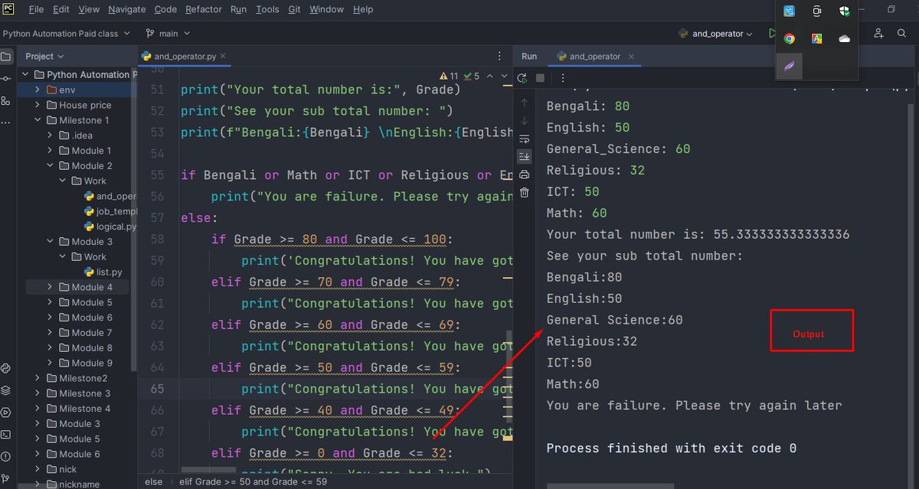Image resolution: width=919 pixels, height=489 pixels.
Task: Click the warnings count indicator 11
Action: pos(449,77)
